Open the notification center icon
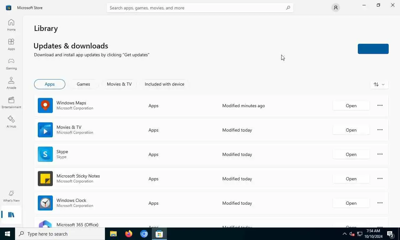 [x=390, y=234]
